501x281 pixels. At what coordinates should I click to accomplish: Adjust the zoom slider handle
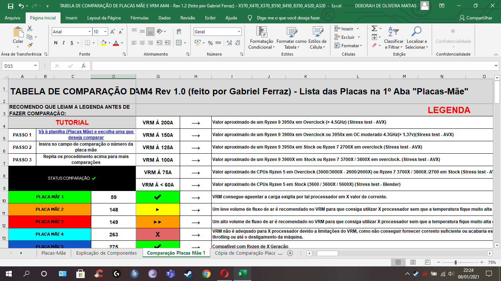[x=456, y=262]
